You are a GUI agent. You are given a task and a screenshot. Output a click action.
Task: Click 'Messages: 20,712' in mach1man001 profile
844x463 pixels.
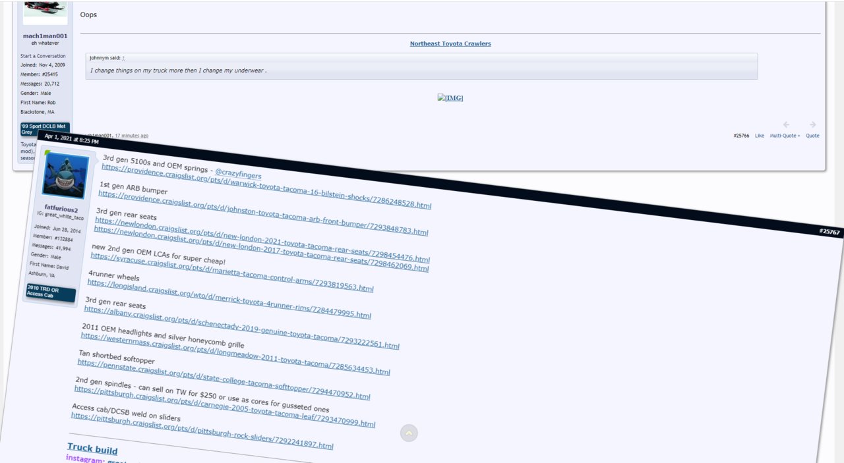[x=40, y=84]
